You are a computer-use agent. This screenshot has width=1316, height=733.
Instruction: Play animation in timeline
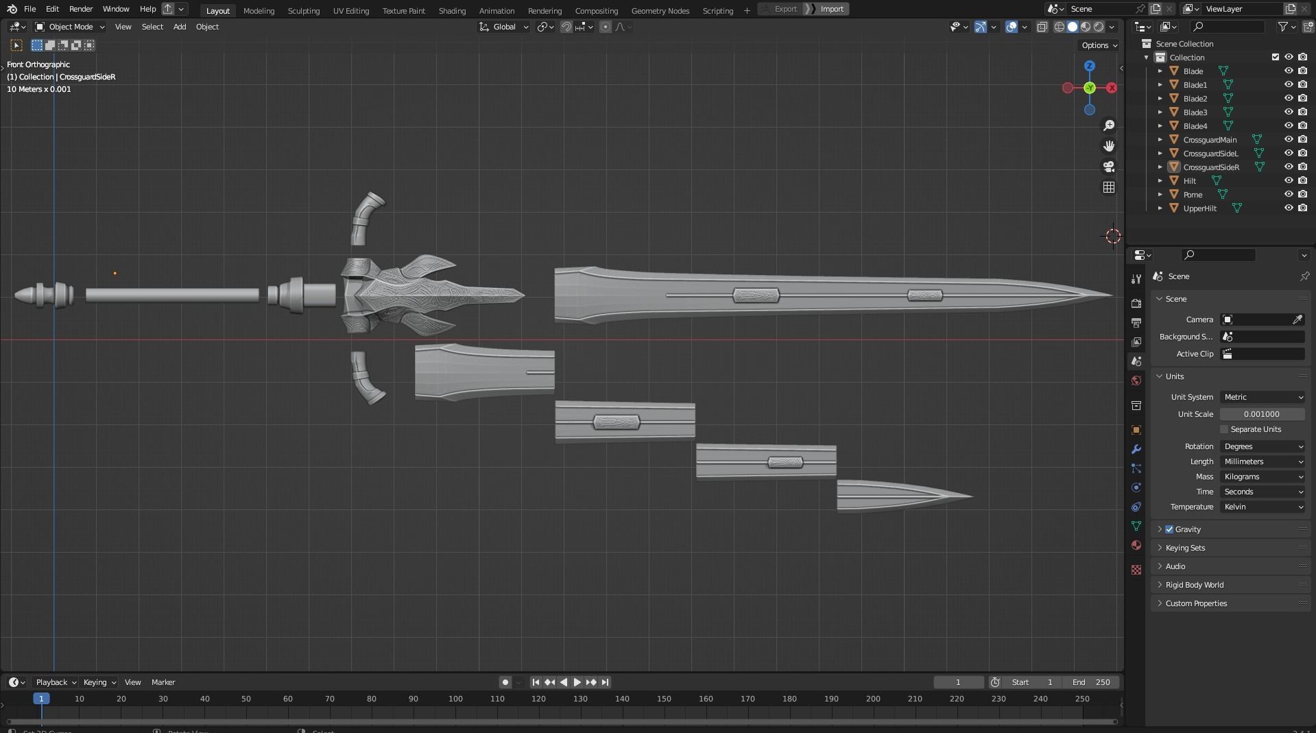point(577,682)
